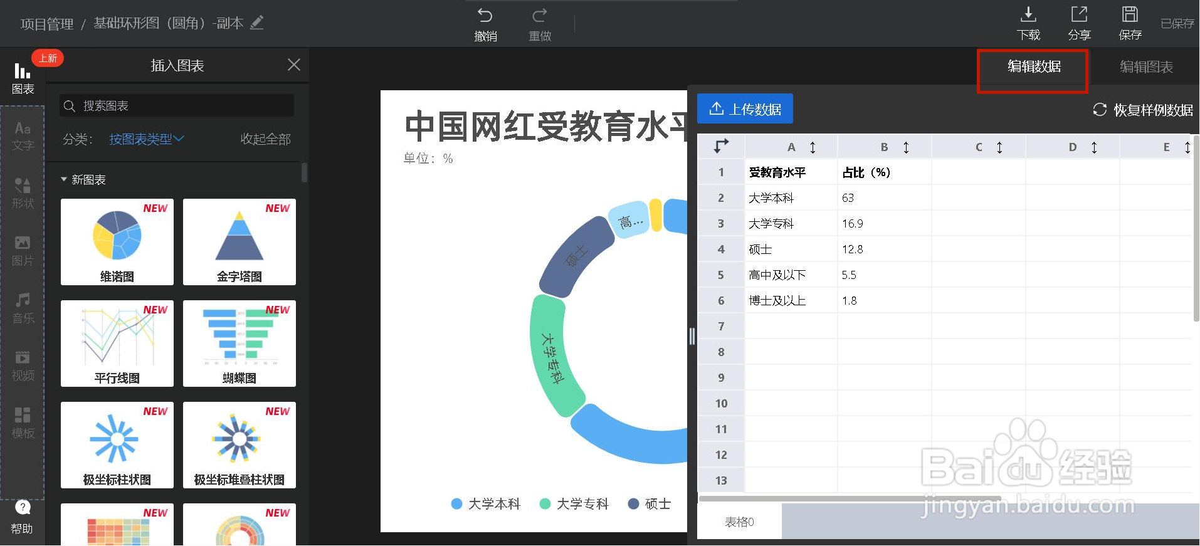This screenshot has width=1200, height=546.
Task: Click the undo (撤销) icon
Action: 485,15
